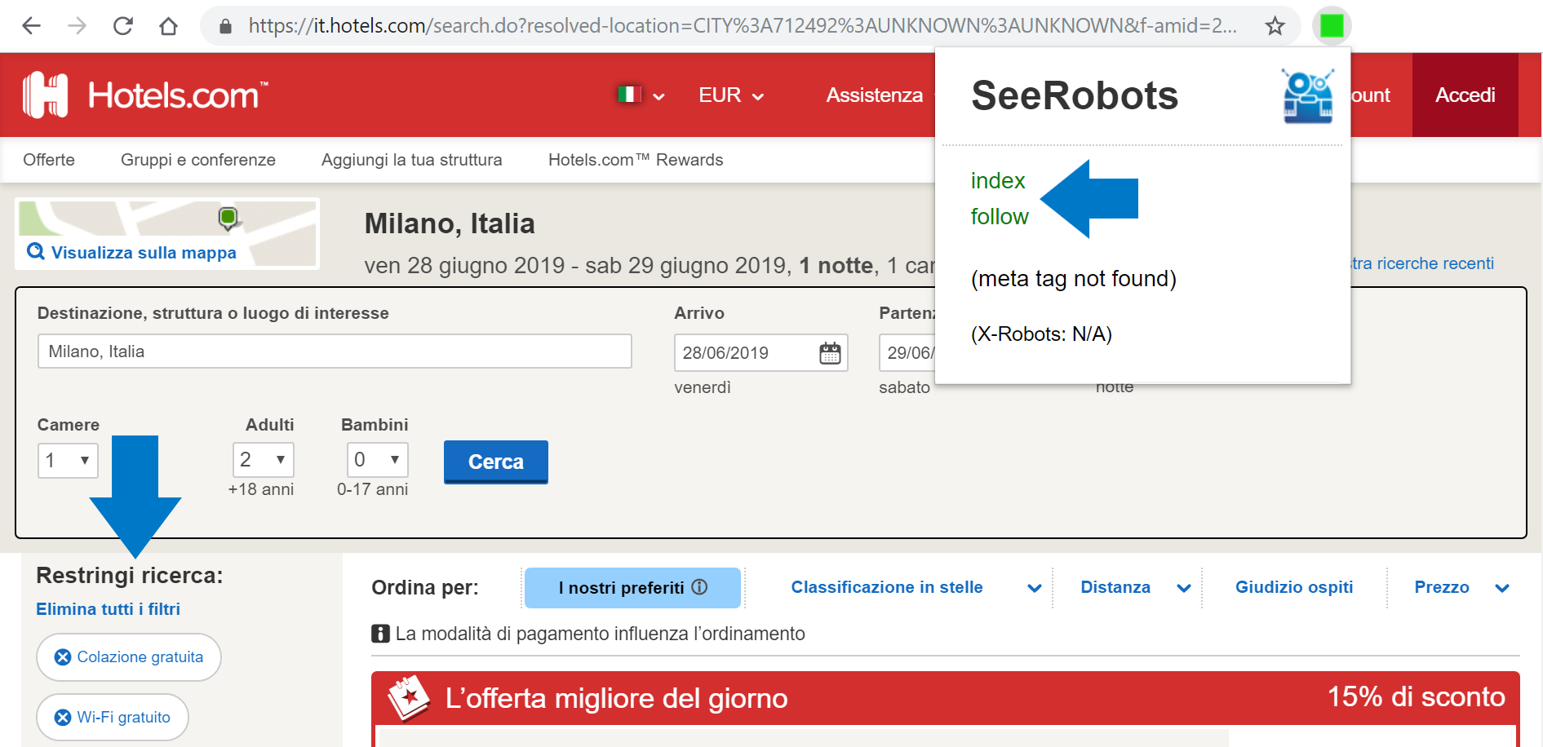Remove the Wi-Fi gratuito filter
This screenshot has height=747, width=1543.
coord(113,718)
